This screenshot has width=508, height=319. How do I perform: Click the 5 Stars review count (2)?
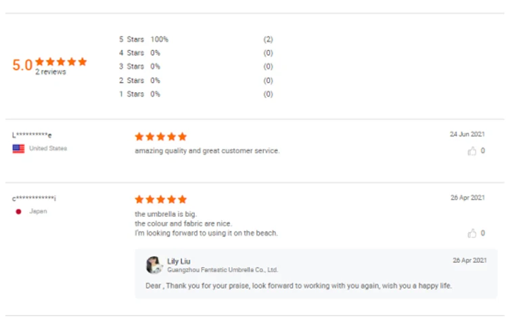[268, 40]
